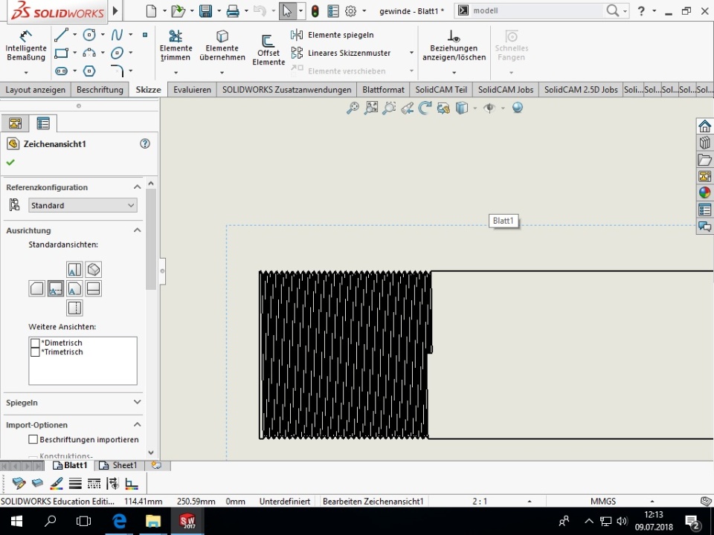This screenshot has height=535, width=714.
Task: Expand the Spiegeln section
Action: 137,402
